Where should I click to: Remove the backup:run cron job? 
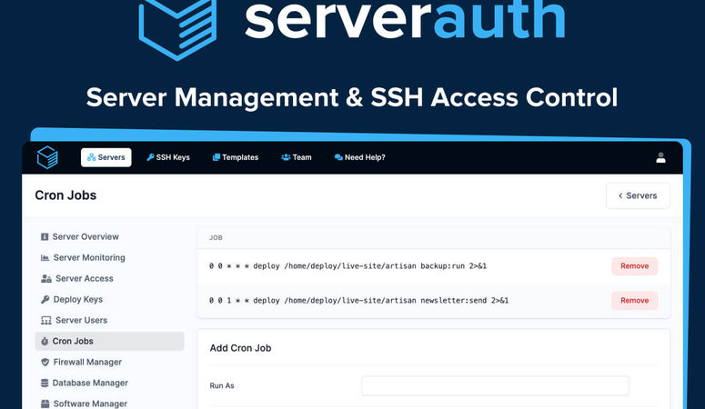click(634, 266)
